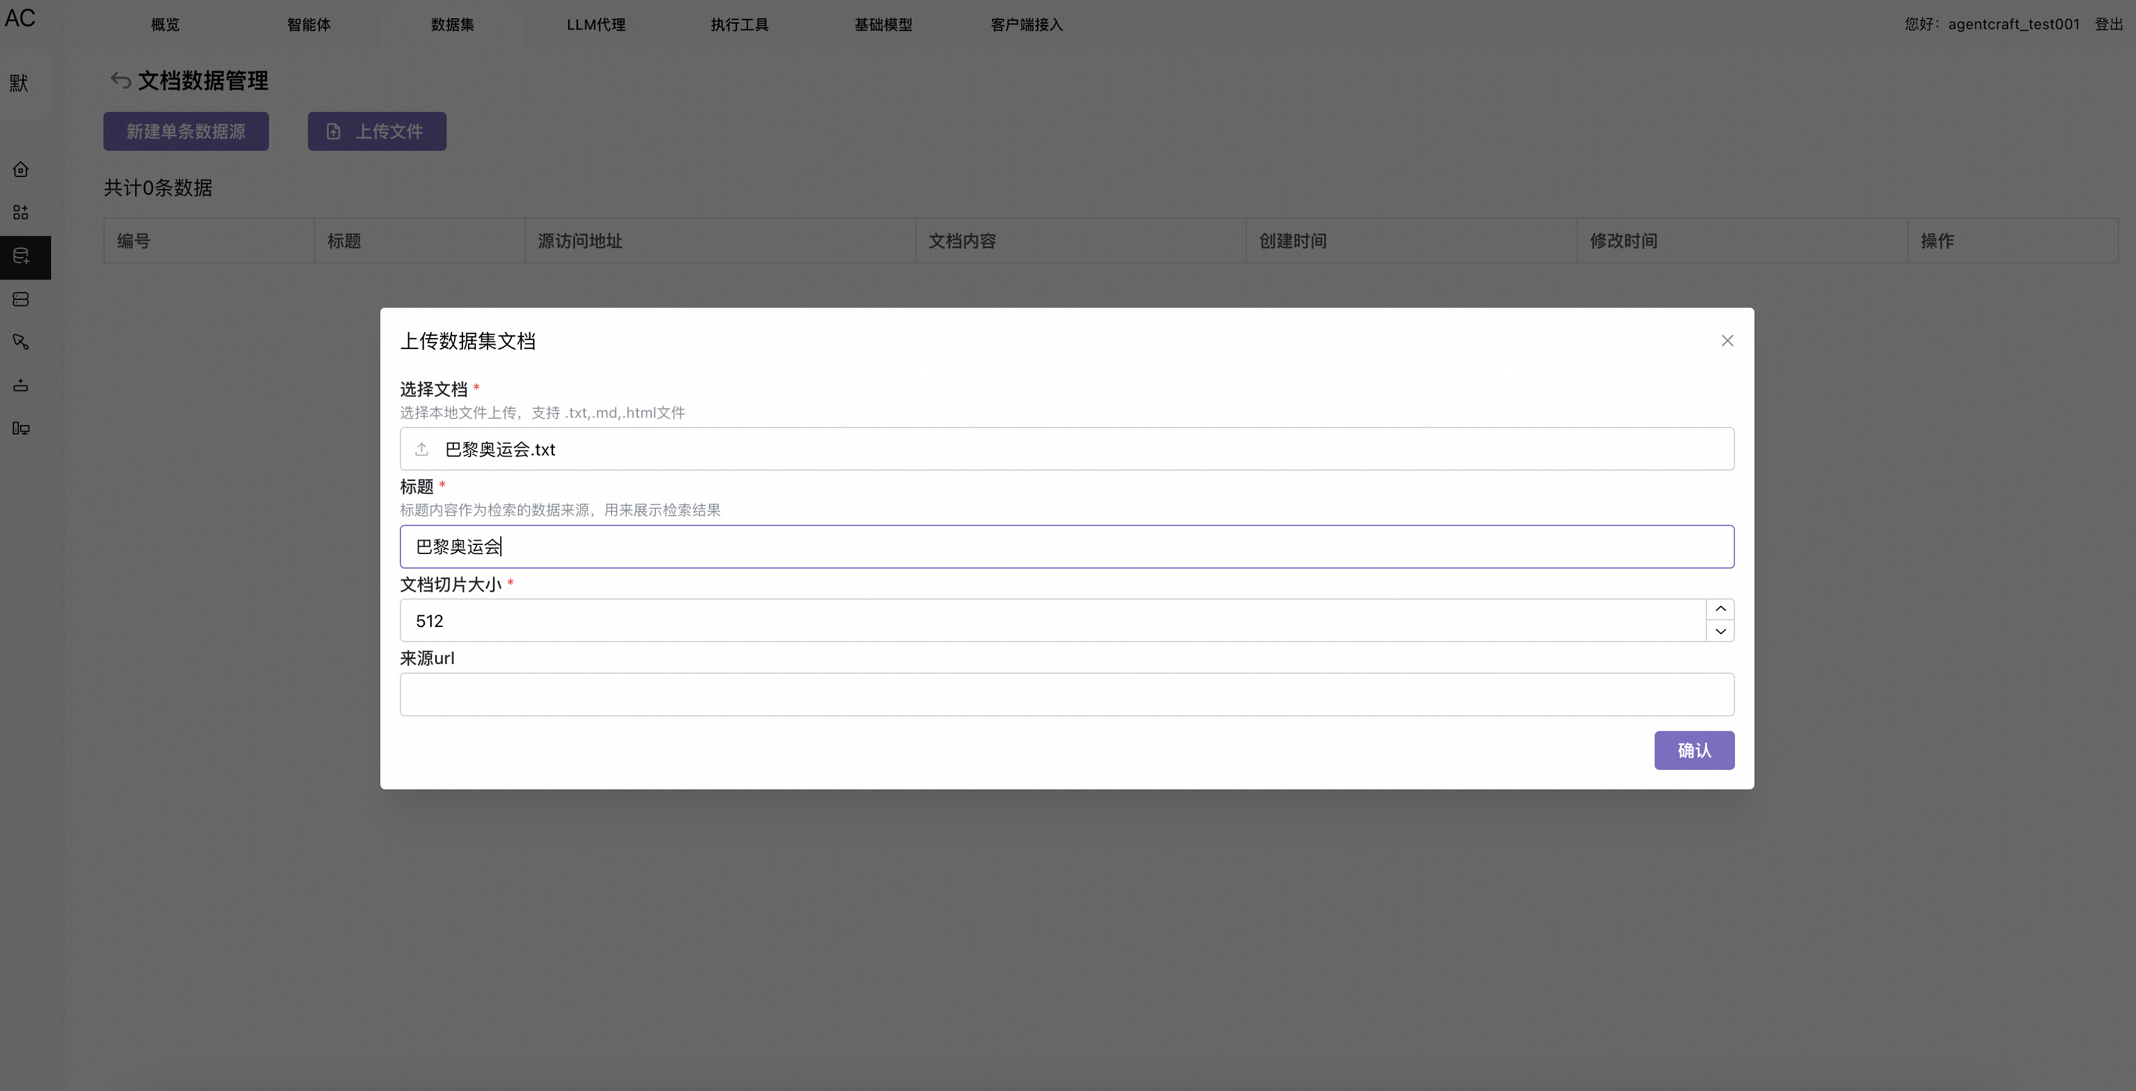Click the back arrow beside 文档数据管理
The height and width of the screenshot is (1091, 2136).
click(121, 80)
